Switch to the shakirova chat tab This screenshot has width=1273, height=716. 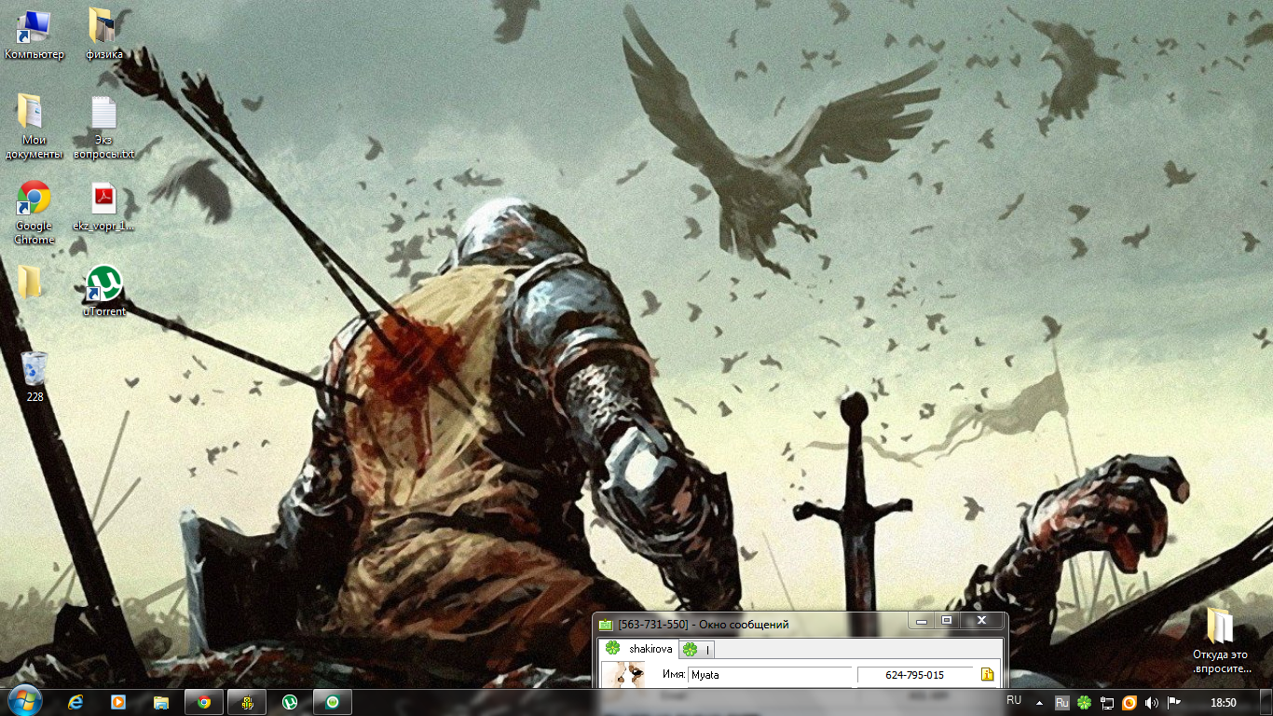click(x=638, y=649)
